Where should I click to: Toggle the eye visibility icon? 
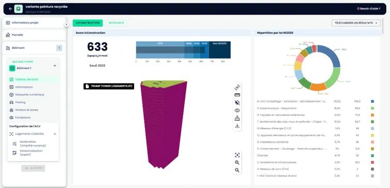pyautogui.click(x=237, y=111)
